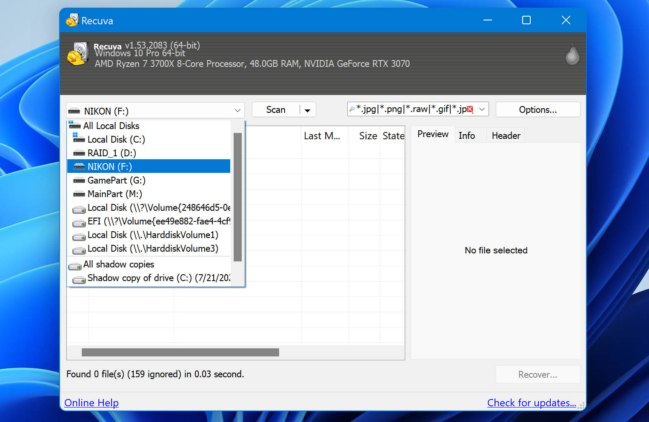Click the icon beside Shadow copy of drive (C:)
This screenshot has height=422, width=649.
click(79, 279)
